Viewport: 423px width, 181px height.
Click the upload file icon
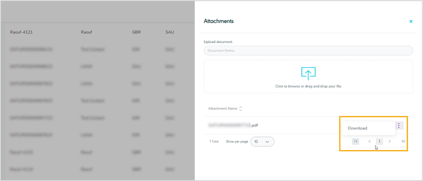click(x=307, y=73)
